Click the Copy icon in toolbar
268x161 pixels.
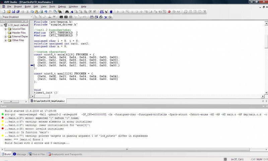point(32,12)
